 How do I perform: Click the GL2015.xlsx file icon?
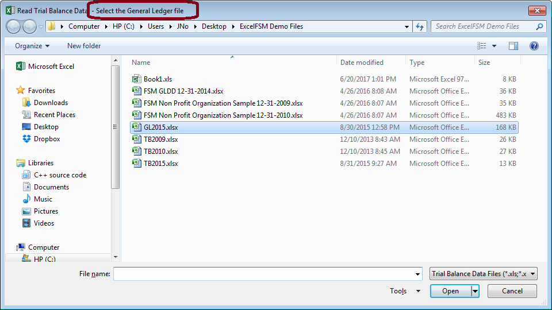point(137,127)
